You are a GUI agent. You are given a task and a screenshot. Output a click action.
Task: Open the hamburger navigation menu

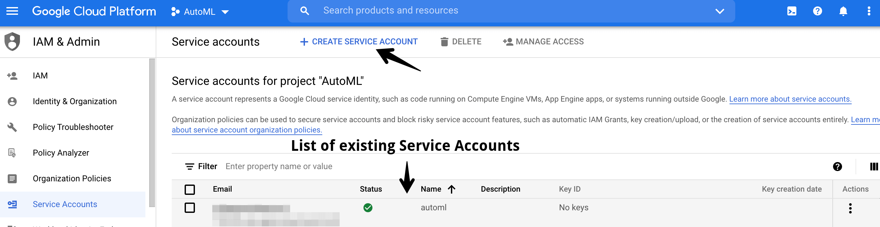[x=12, y=11]
